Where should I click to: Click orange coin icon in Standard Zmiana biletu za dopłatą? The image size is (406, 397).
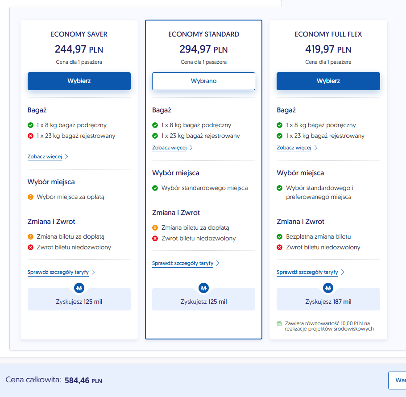(x=155, y=228)
